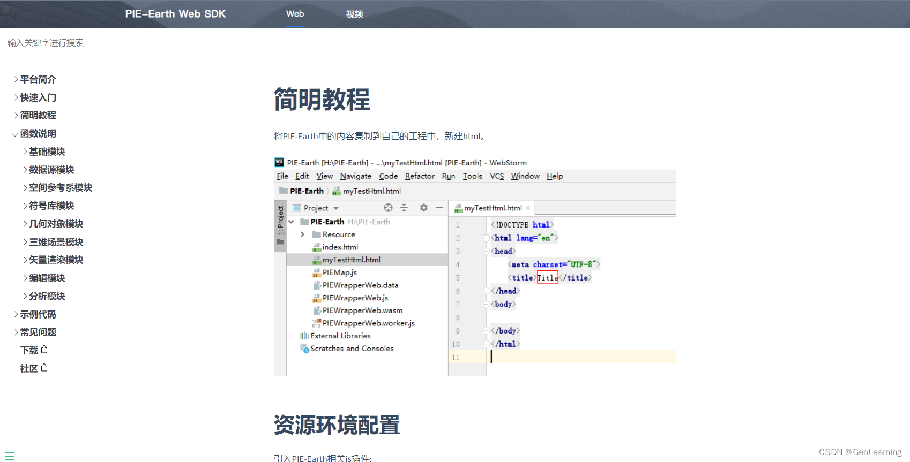910x462 pixels.
Task: Open Project panel settings gear icon
Action: [x=424, y=208]
